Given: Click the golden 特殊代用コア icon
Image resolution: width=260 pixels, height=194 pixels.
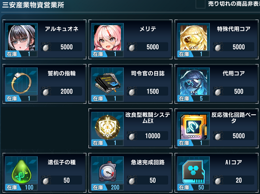Looking at the screenshot, I should (194, 38).
